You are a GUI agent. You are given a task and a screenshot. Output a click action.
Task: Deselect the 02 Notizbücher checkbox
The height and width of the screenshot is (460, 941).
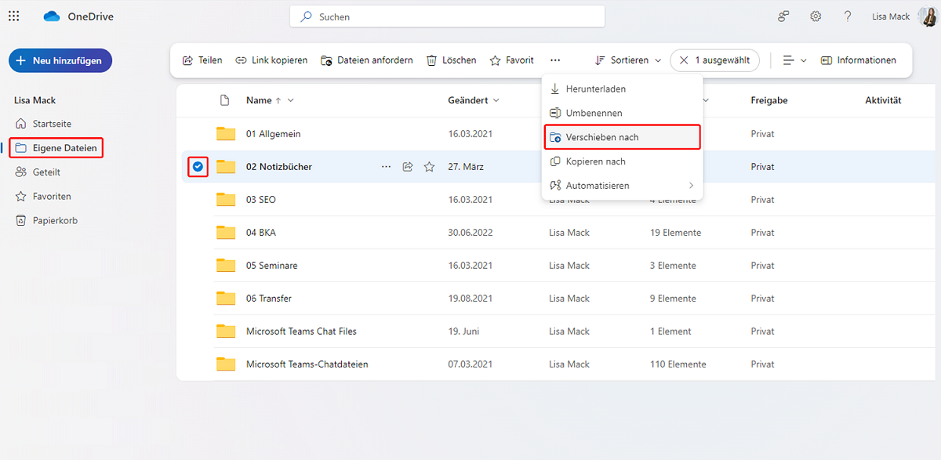(x=198, y=166)
